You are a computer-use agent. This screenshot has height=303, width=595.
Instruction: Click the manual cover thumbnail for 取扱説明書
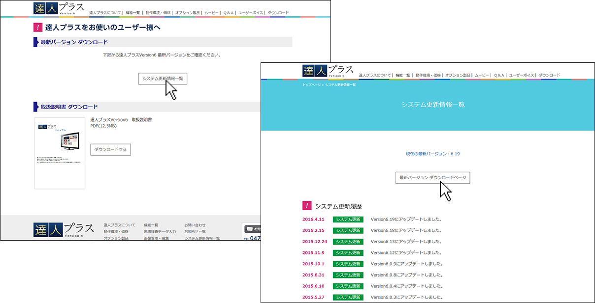60,153
